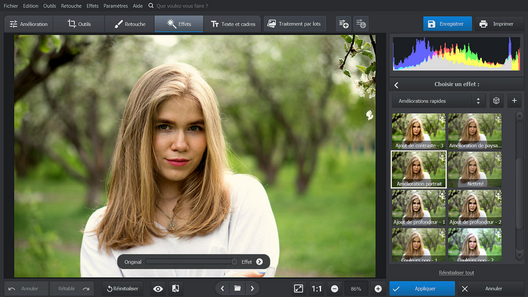Select the Netteté effect thumbnail
The width and height of the screenshot is (528, 297).
475,169
